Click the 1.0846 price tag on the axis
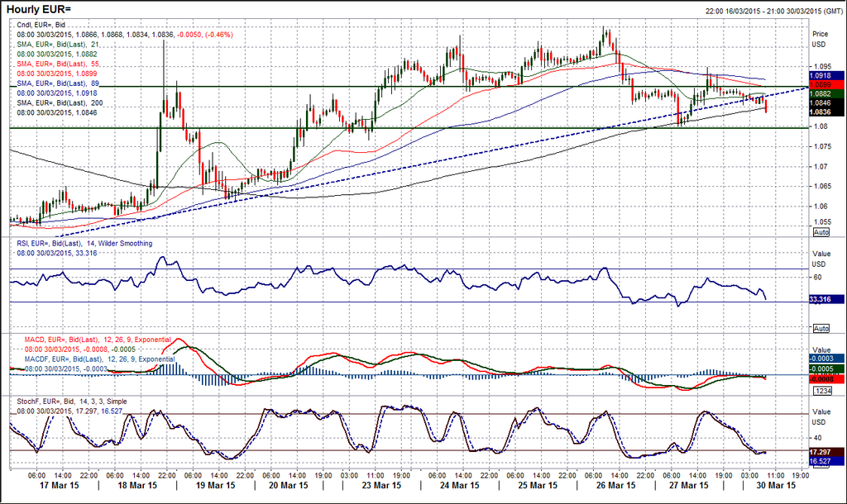The image size is (847, 504). [x=826, y=102]
